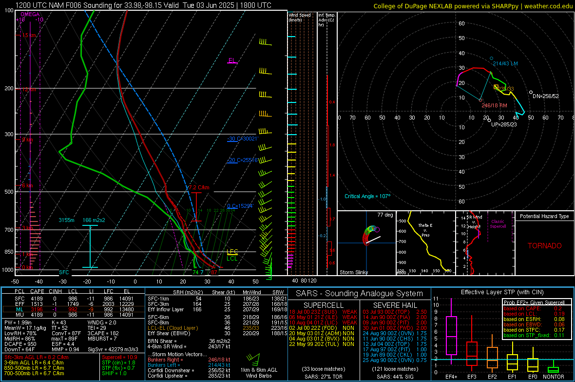The height and width of the screenshot is (382, 575).
Task: Select the OMEGA label on the skew-T
Action: (x=30, y=14)
